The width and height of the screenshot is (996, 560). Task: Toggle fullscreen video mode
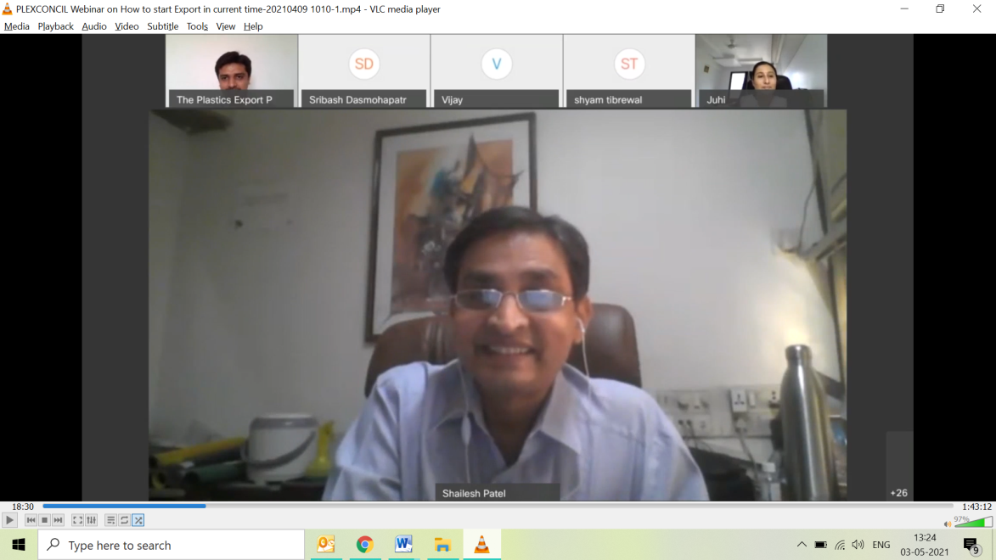(77, 520)
